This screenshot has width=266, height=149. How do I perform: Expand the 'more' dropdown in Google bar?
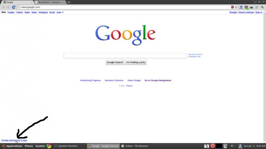[x=60, y=12]
